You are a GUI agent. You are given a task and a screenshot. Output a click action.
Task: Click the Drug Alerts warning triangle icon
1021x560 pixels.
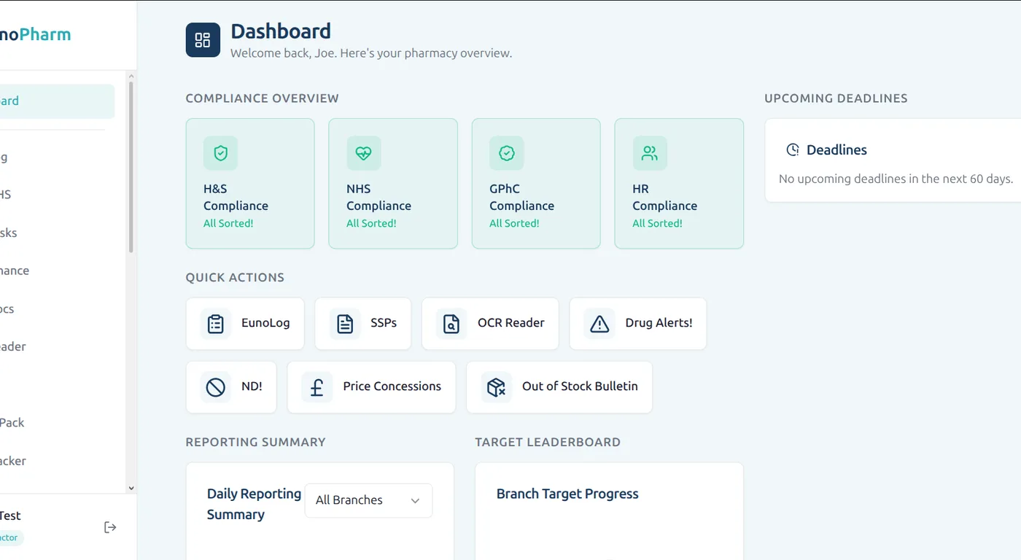599,323
